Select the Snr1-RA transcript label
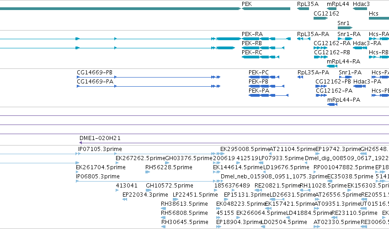 pos(349,34)
